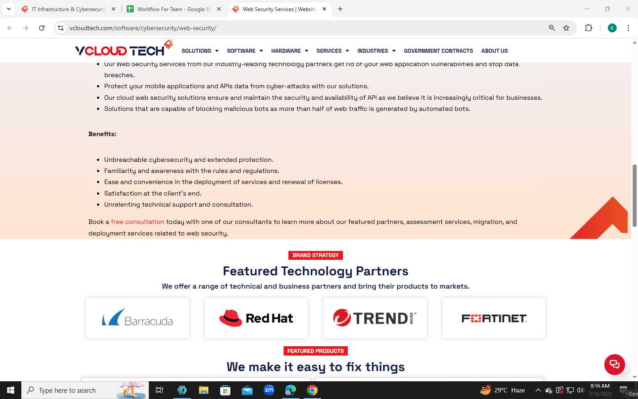Screen dimensions: 638x399
Task: Select the Web Security Services tab
Action: click(x=279, y=9)
